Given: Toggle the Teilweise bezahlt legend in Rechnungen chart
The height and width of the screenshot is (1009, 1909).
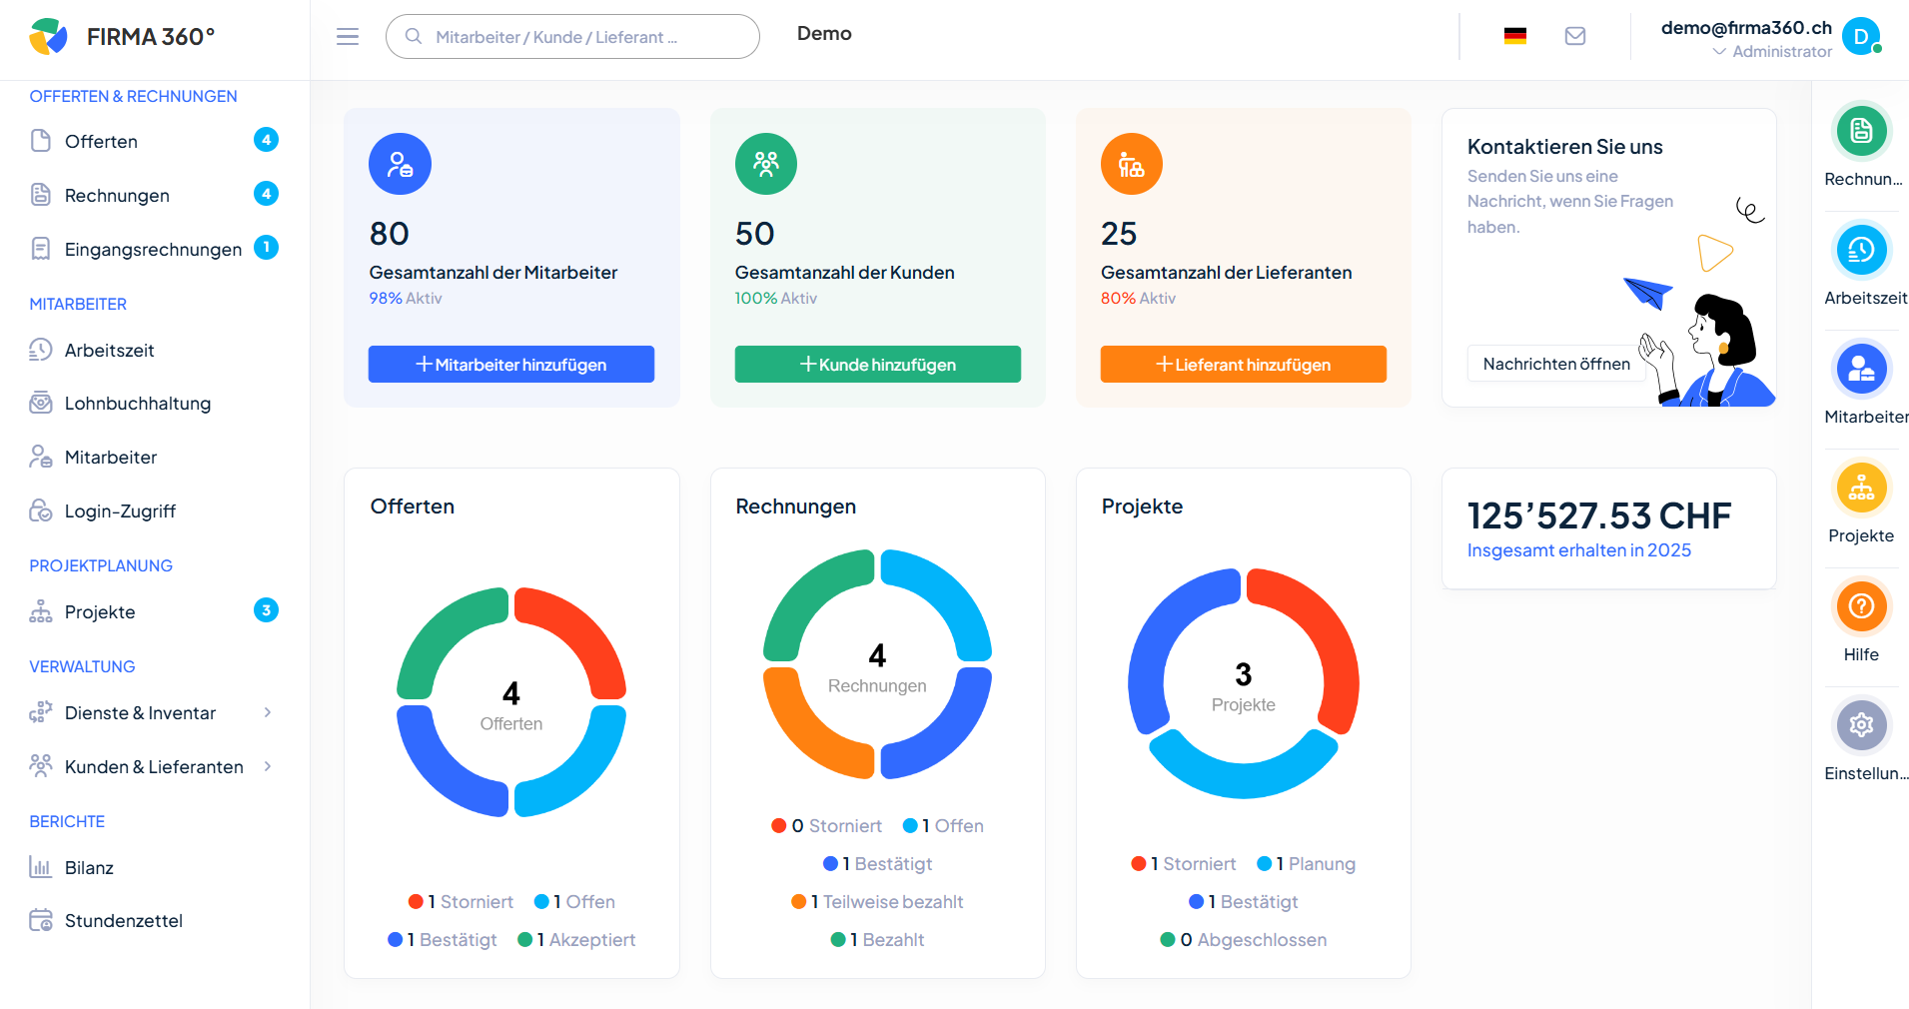Looking at the screenshot, I should 878,902.
